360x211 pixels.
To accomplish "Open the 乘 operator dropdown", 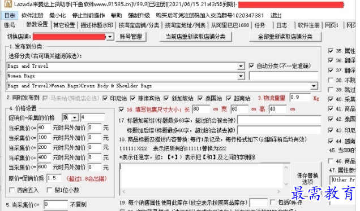I will pyautogui.click(x=75, y=118).
